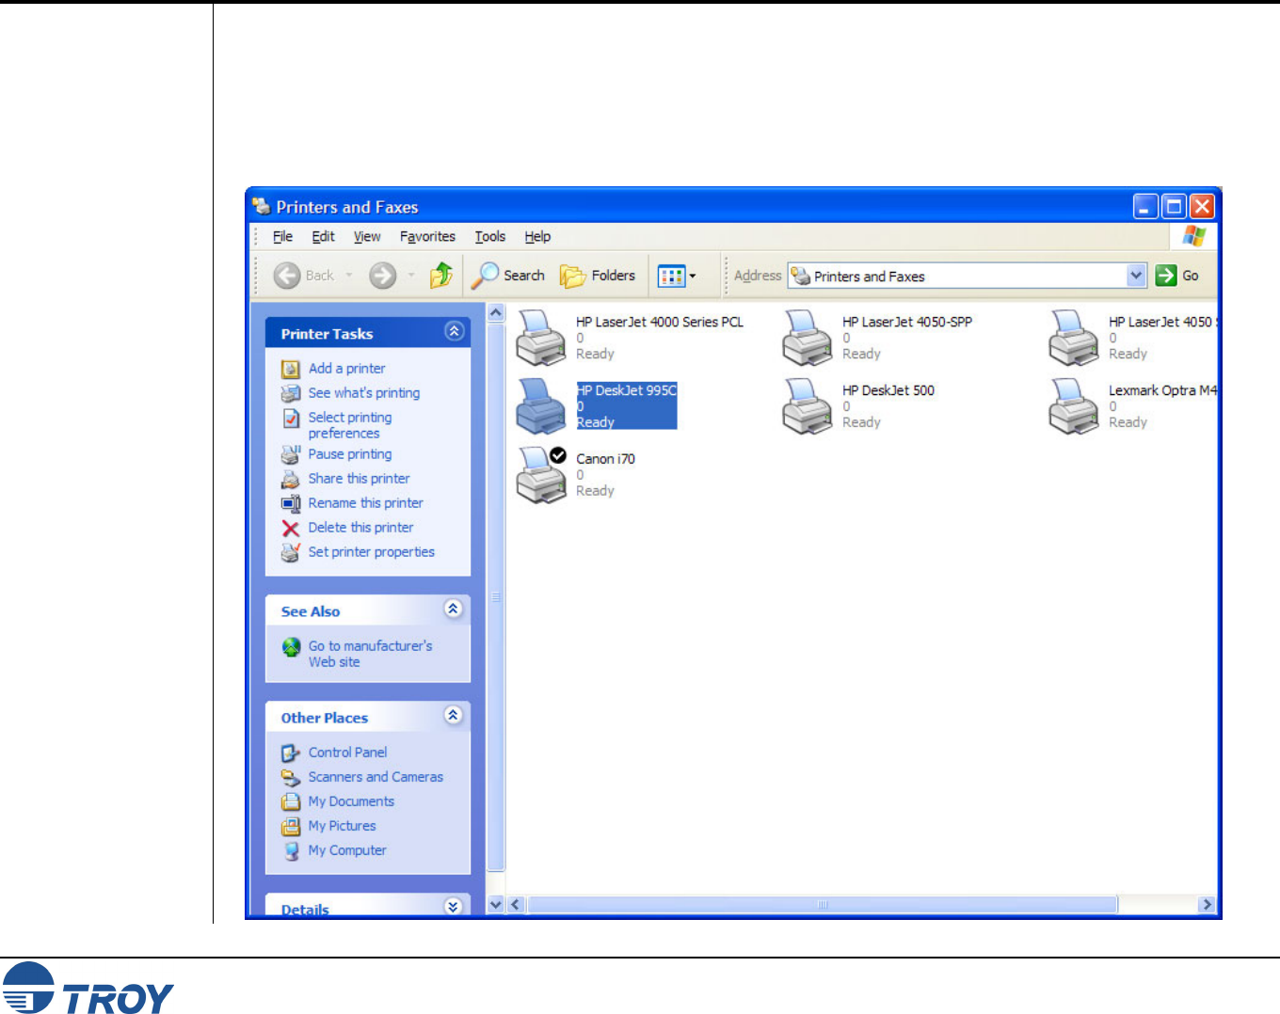Click the Scanners and Cameras icon

click(291, 777)
